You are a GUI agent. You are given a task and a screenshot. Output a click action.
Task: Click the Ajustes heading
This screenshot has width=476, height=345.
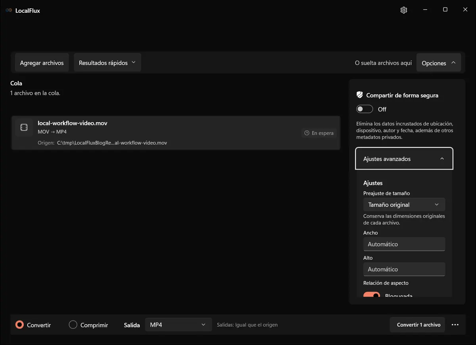373,183
